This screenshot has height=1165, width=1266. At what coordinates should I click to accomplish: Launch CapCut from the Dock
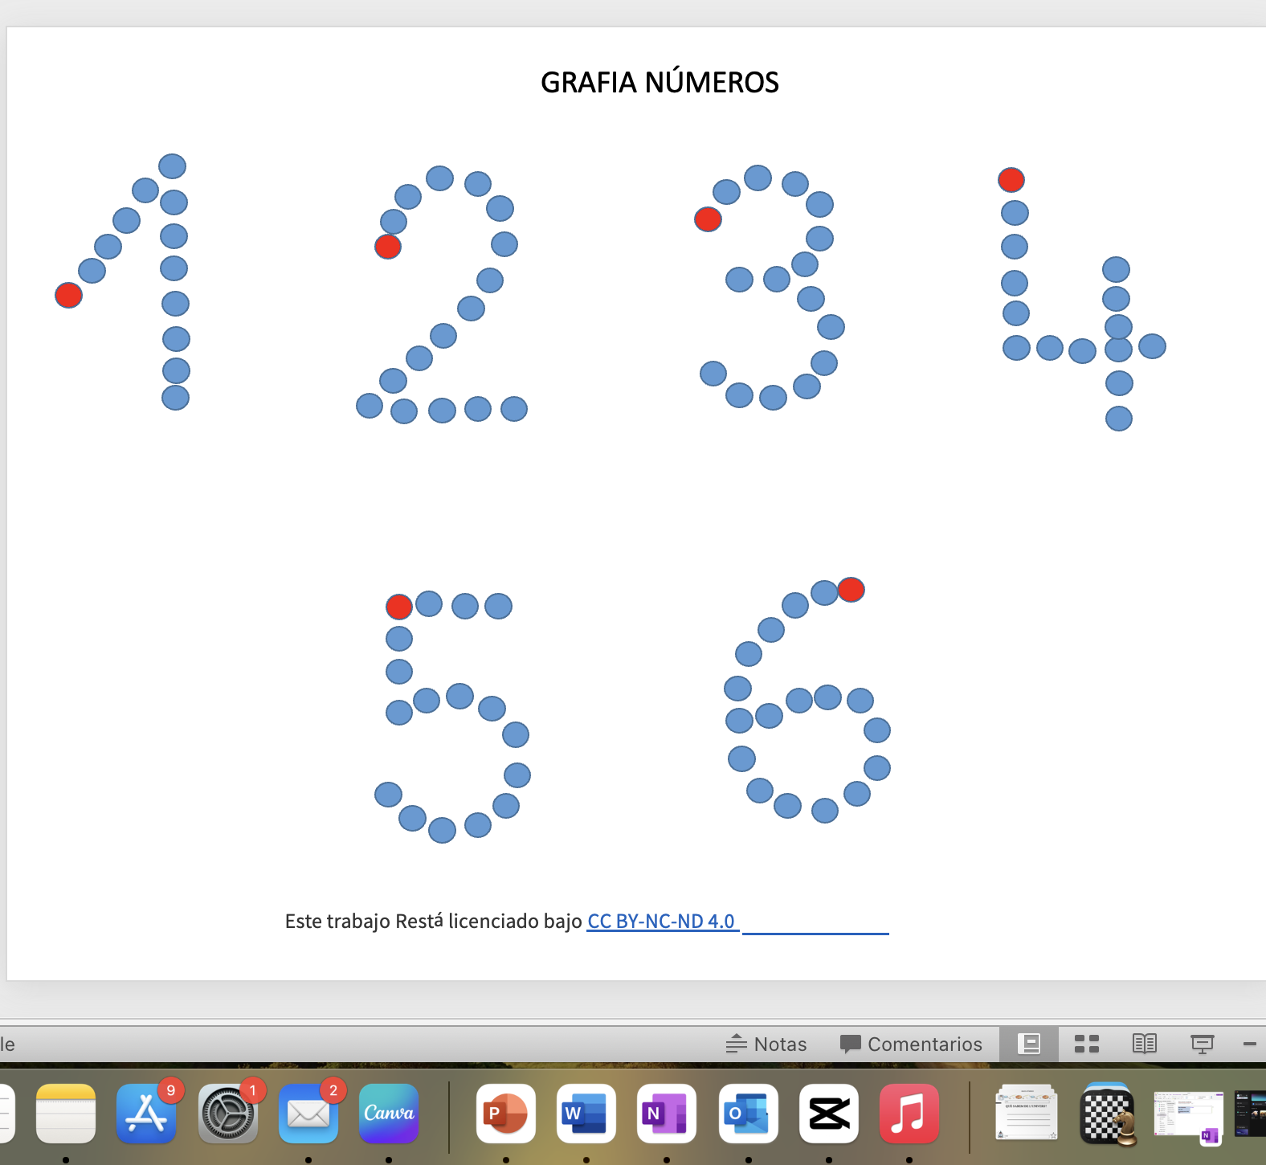829,1114
